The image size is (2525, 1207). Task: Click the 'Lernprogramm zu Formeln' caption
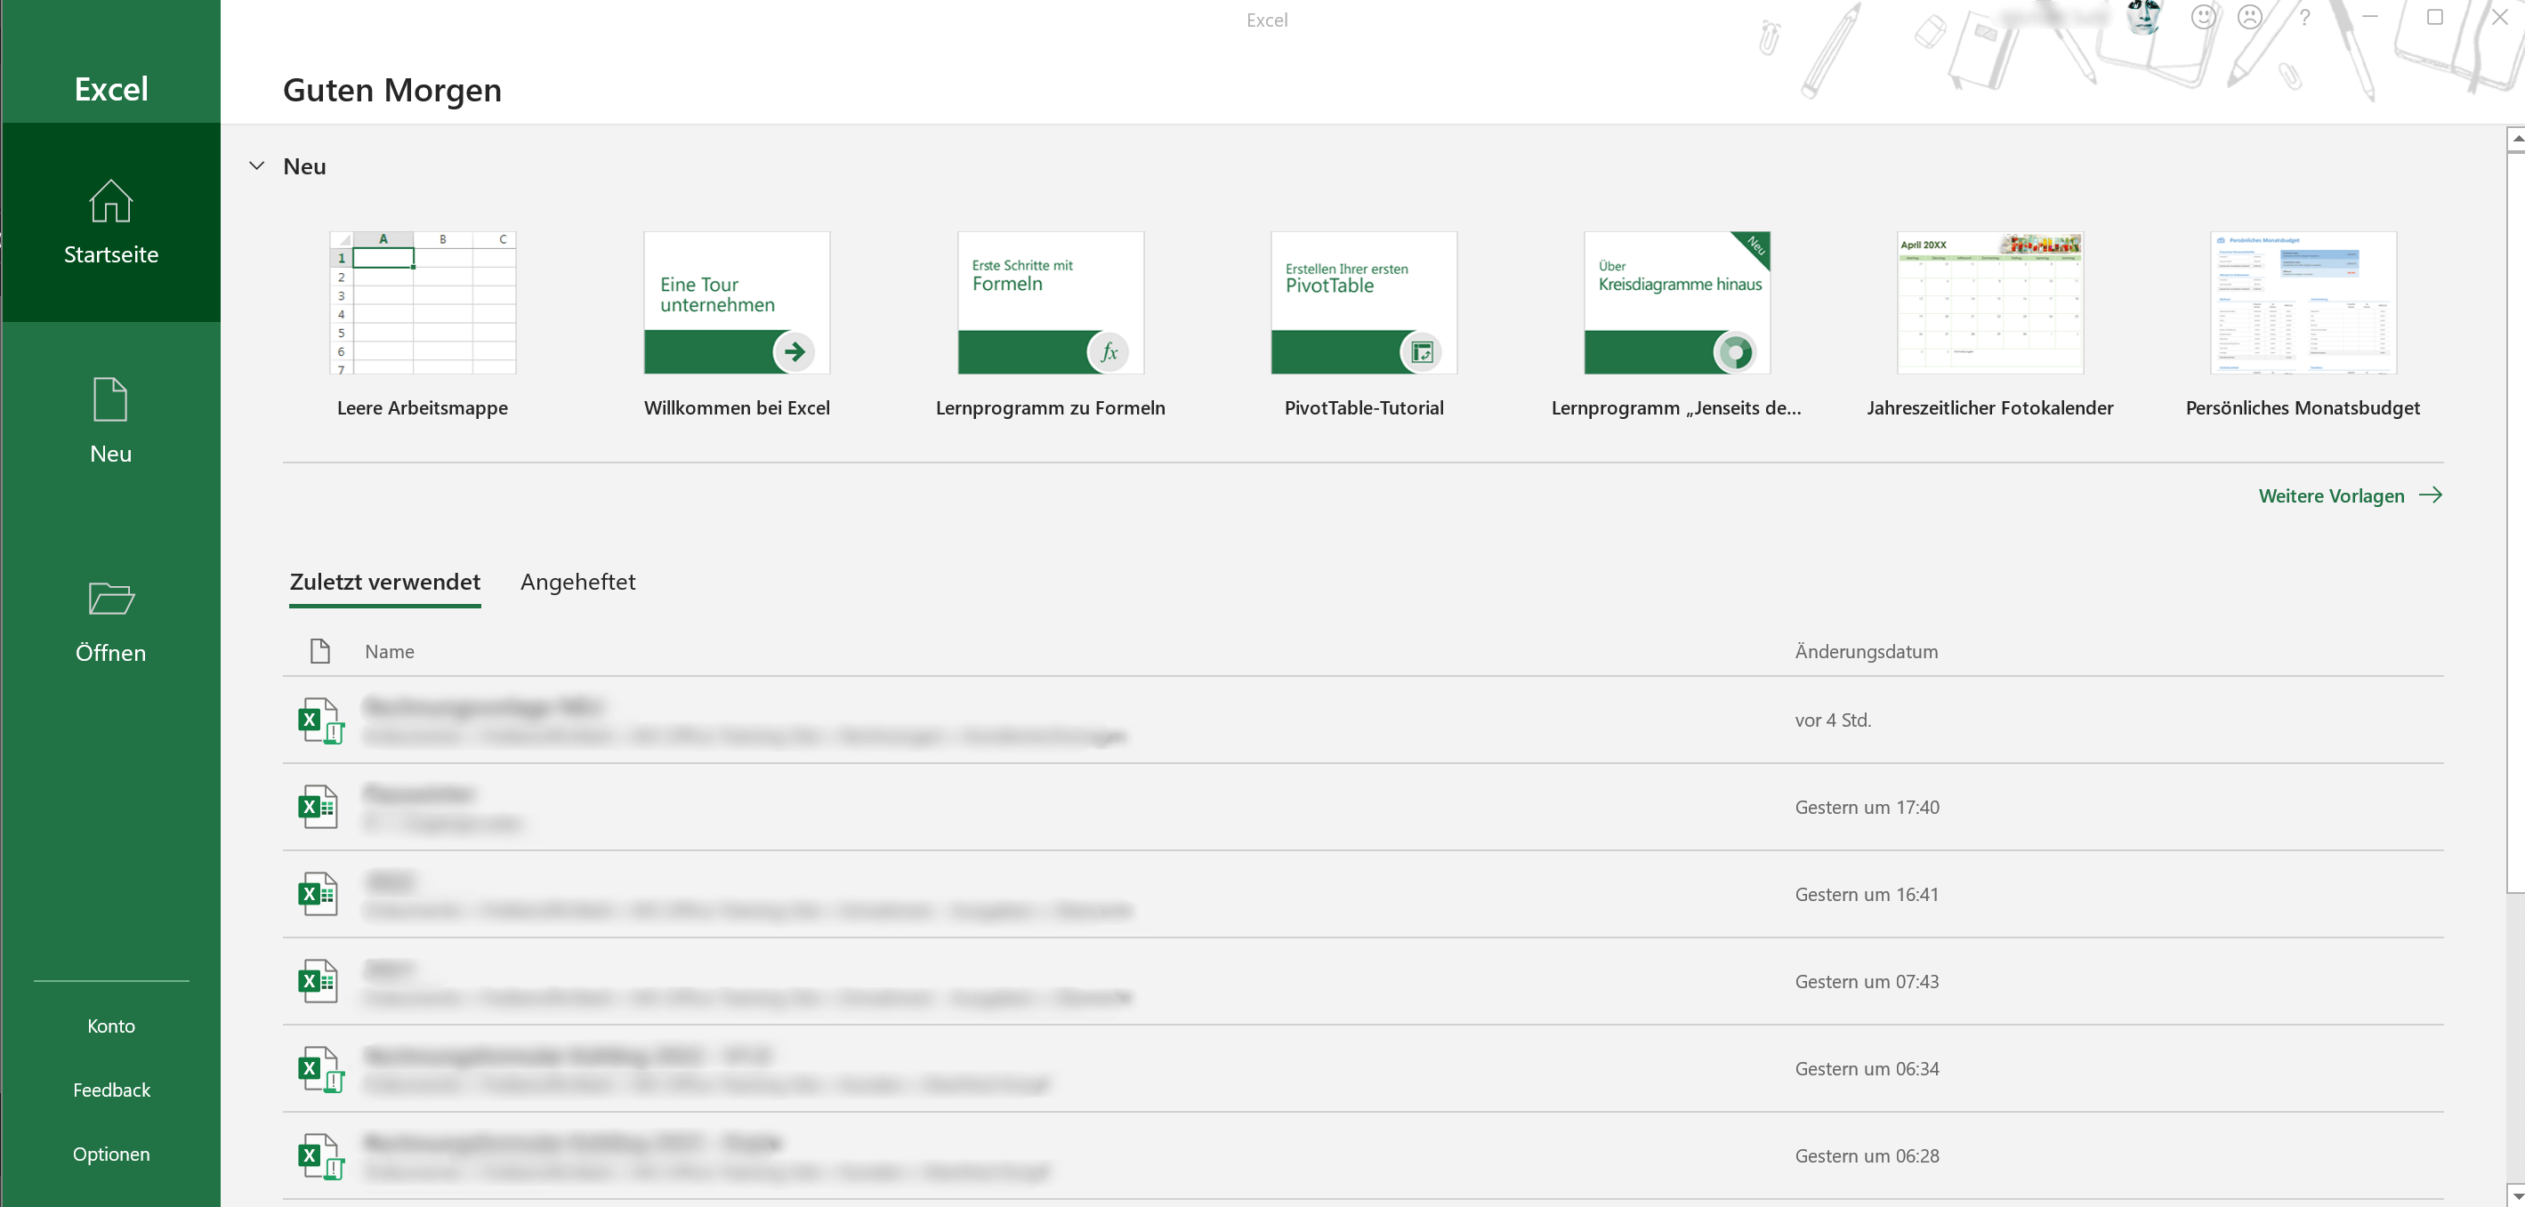[1051, 408]
